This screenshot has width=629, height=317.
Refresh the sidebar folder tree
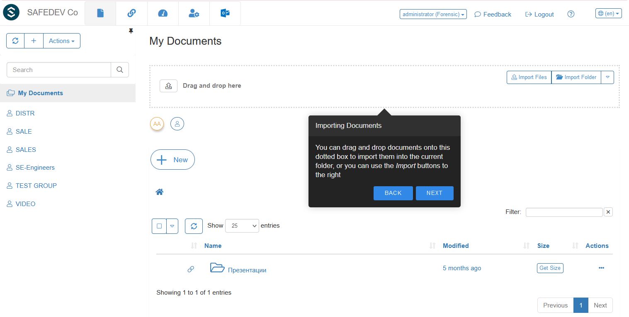pos(15,41)
